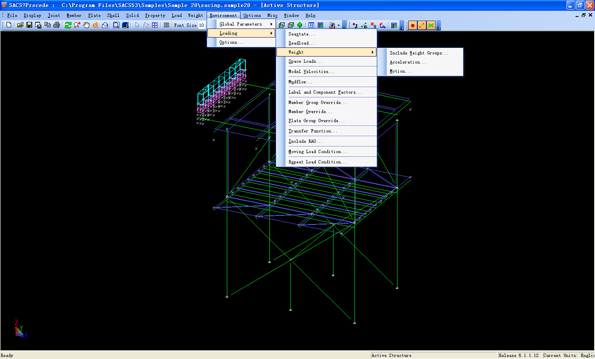Choose the arrow pointer select tool

point(137,25)
